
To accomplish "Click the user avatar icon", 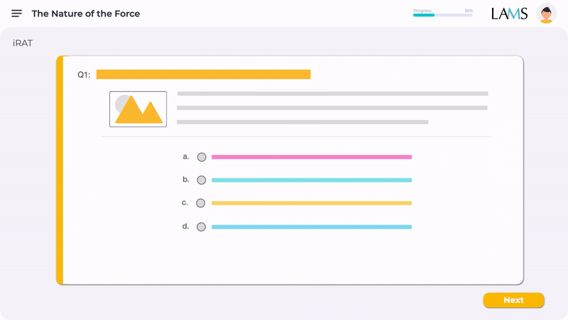I will pyautogui.click(x=546, y=14).
